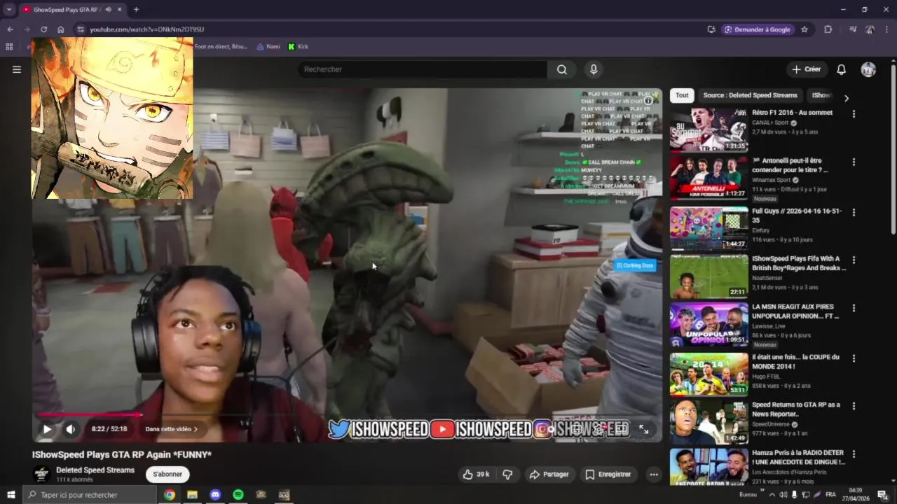Click the Deleted Speed Streams channel name

coord(95,470)
